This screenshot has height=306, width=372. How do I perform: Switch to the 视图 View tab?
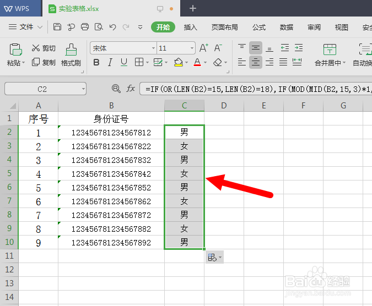341,28
